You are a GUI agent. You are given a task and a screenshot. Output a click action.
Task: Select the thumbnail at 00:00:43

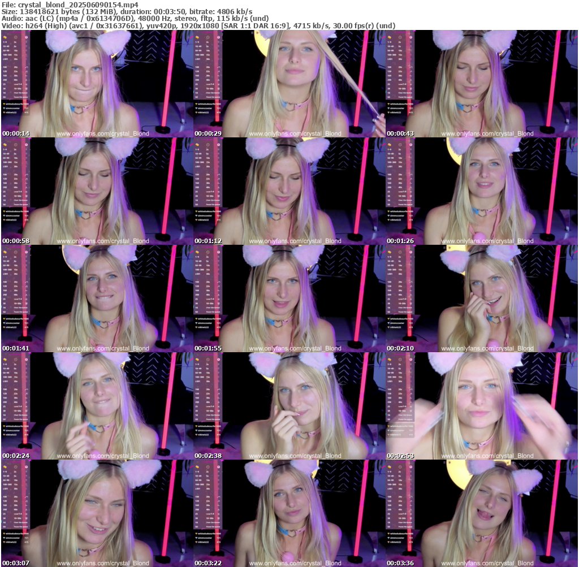(481, 84)
